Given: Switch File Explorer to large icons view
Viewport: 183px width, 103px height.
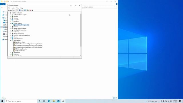Looking at the screenshot, I should pyautogui.click(x=116, y=98).
